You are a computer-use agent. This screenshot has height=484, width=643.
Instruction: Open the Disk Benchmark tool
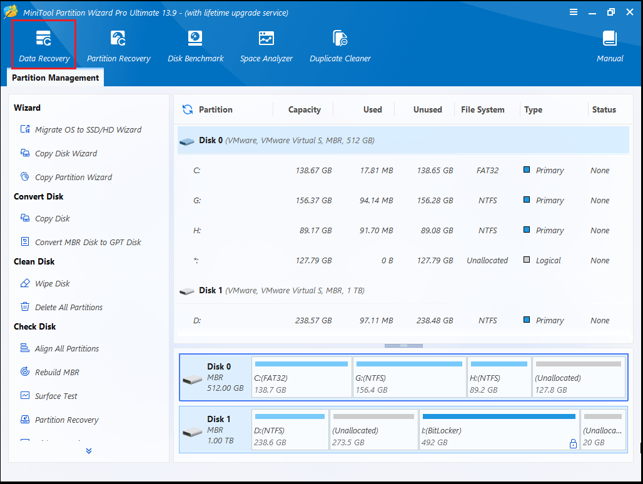point(196,46)
